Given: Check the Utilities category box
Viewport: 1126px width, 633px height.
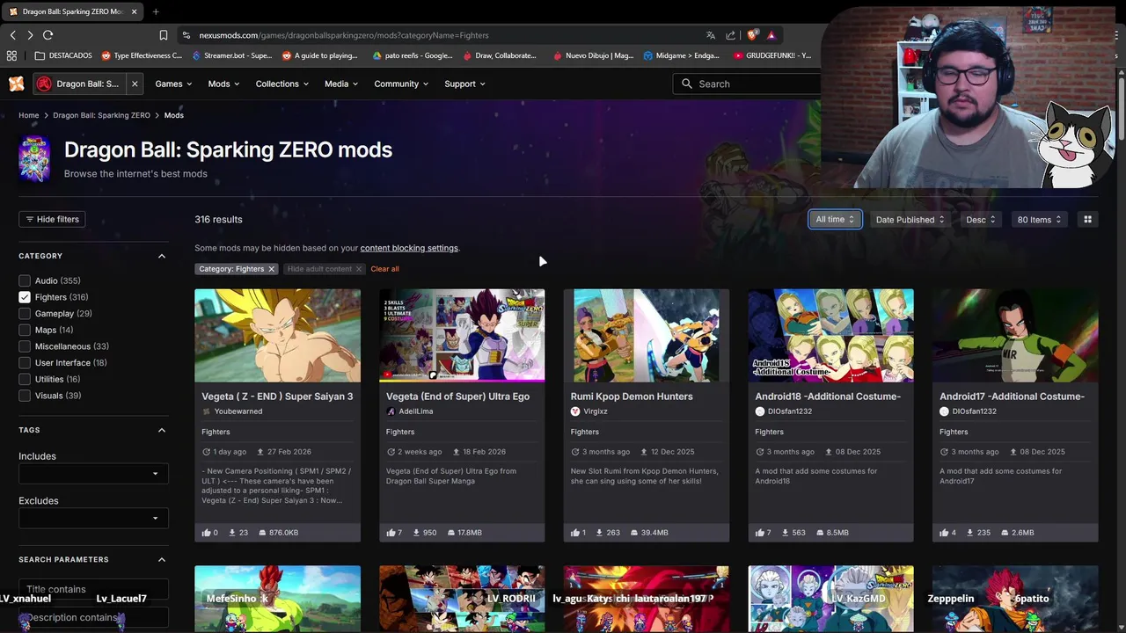Looking at the screenshot, I should pyautogui.click(x=25, y=379).
